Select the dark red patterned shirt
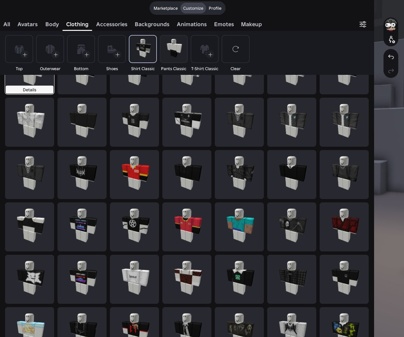404x337 pixels. 344,227
